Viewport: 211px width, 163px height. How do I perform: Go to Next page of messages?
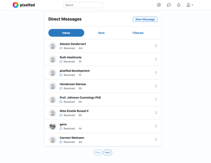click(108, 152)
